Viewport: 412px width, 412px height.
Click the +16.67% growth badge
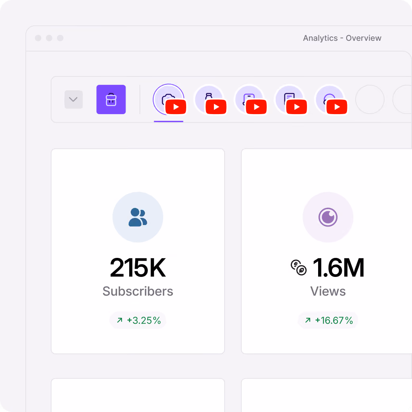pos(328,320)
